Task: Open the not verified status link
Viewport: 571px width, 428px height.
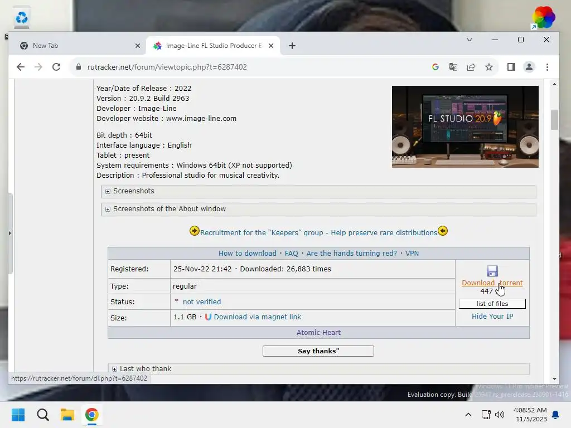Action: point(202,301)
